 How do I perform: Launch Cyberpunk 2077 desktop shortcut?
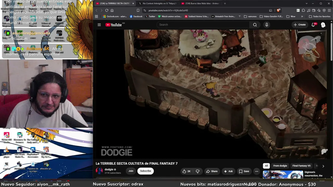pos(46,138)
